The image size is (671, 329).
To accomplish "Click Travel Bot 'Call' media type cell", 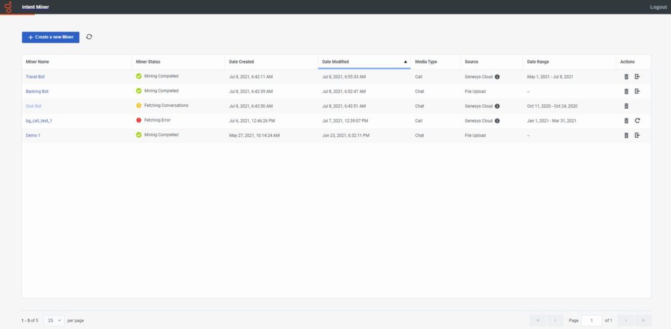I will pyautogui.click(x=419, y=77).
